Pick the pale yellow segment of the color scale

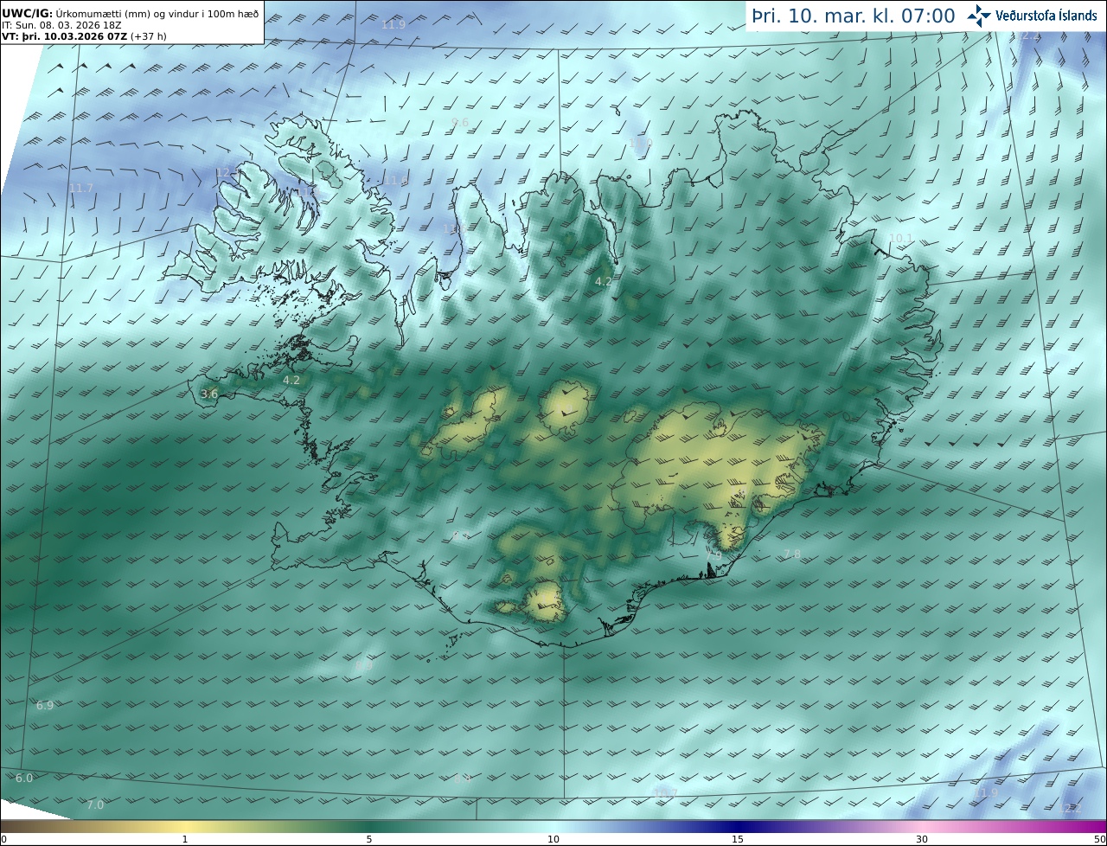click(x=186, y=826)
